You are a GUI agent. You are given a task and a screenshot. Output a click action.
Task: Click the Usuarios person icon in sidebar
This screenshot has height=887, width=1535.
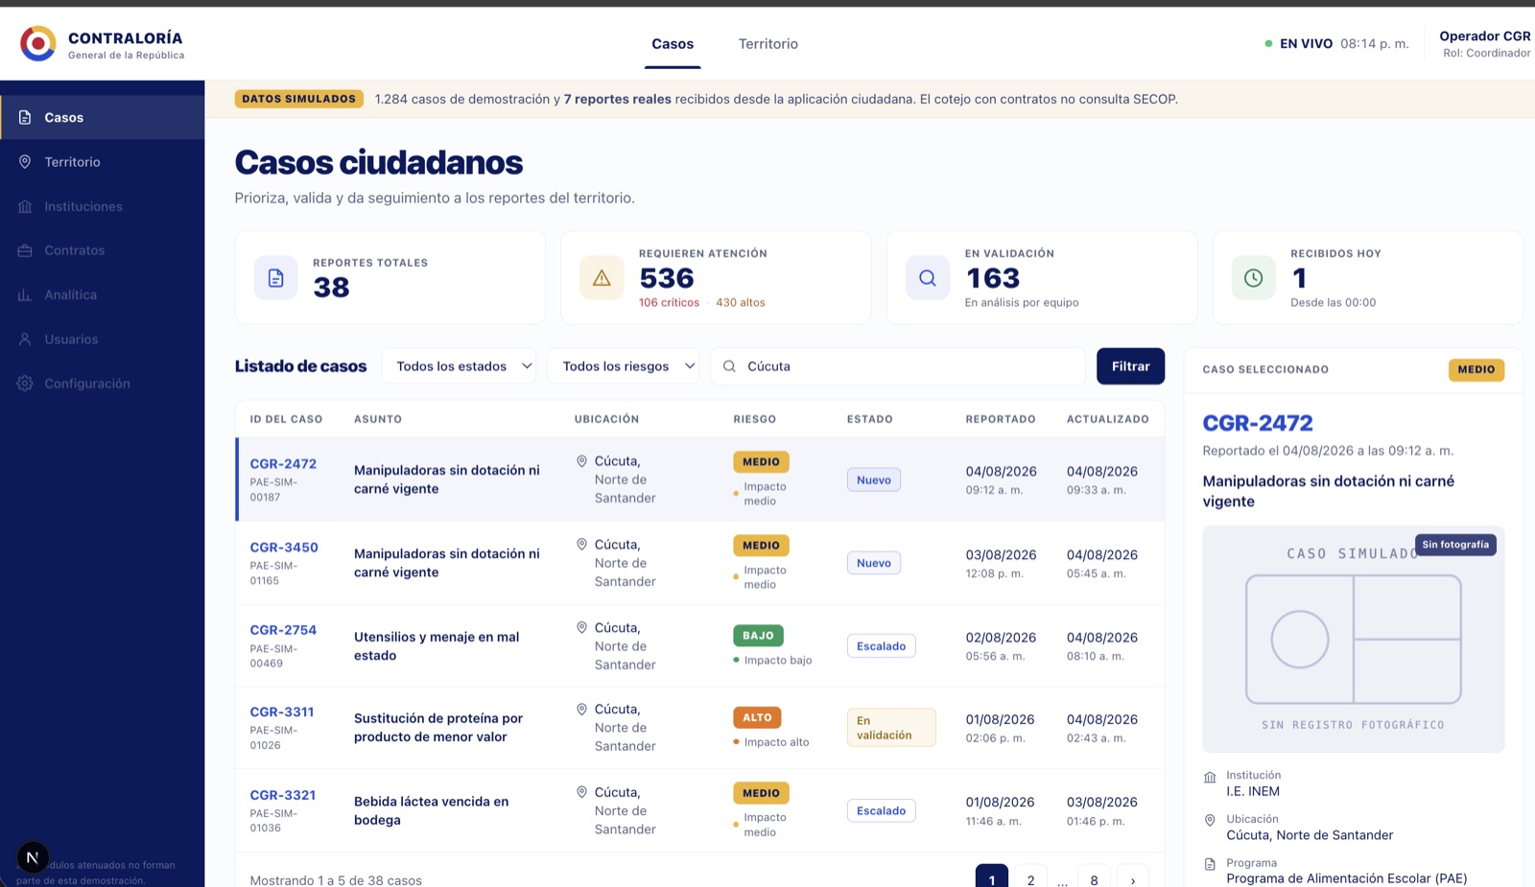pyautogui.click(x=25, y=339)
